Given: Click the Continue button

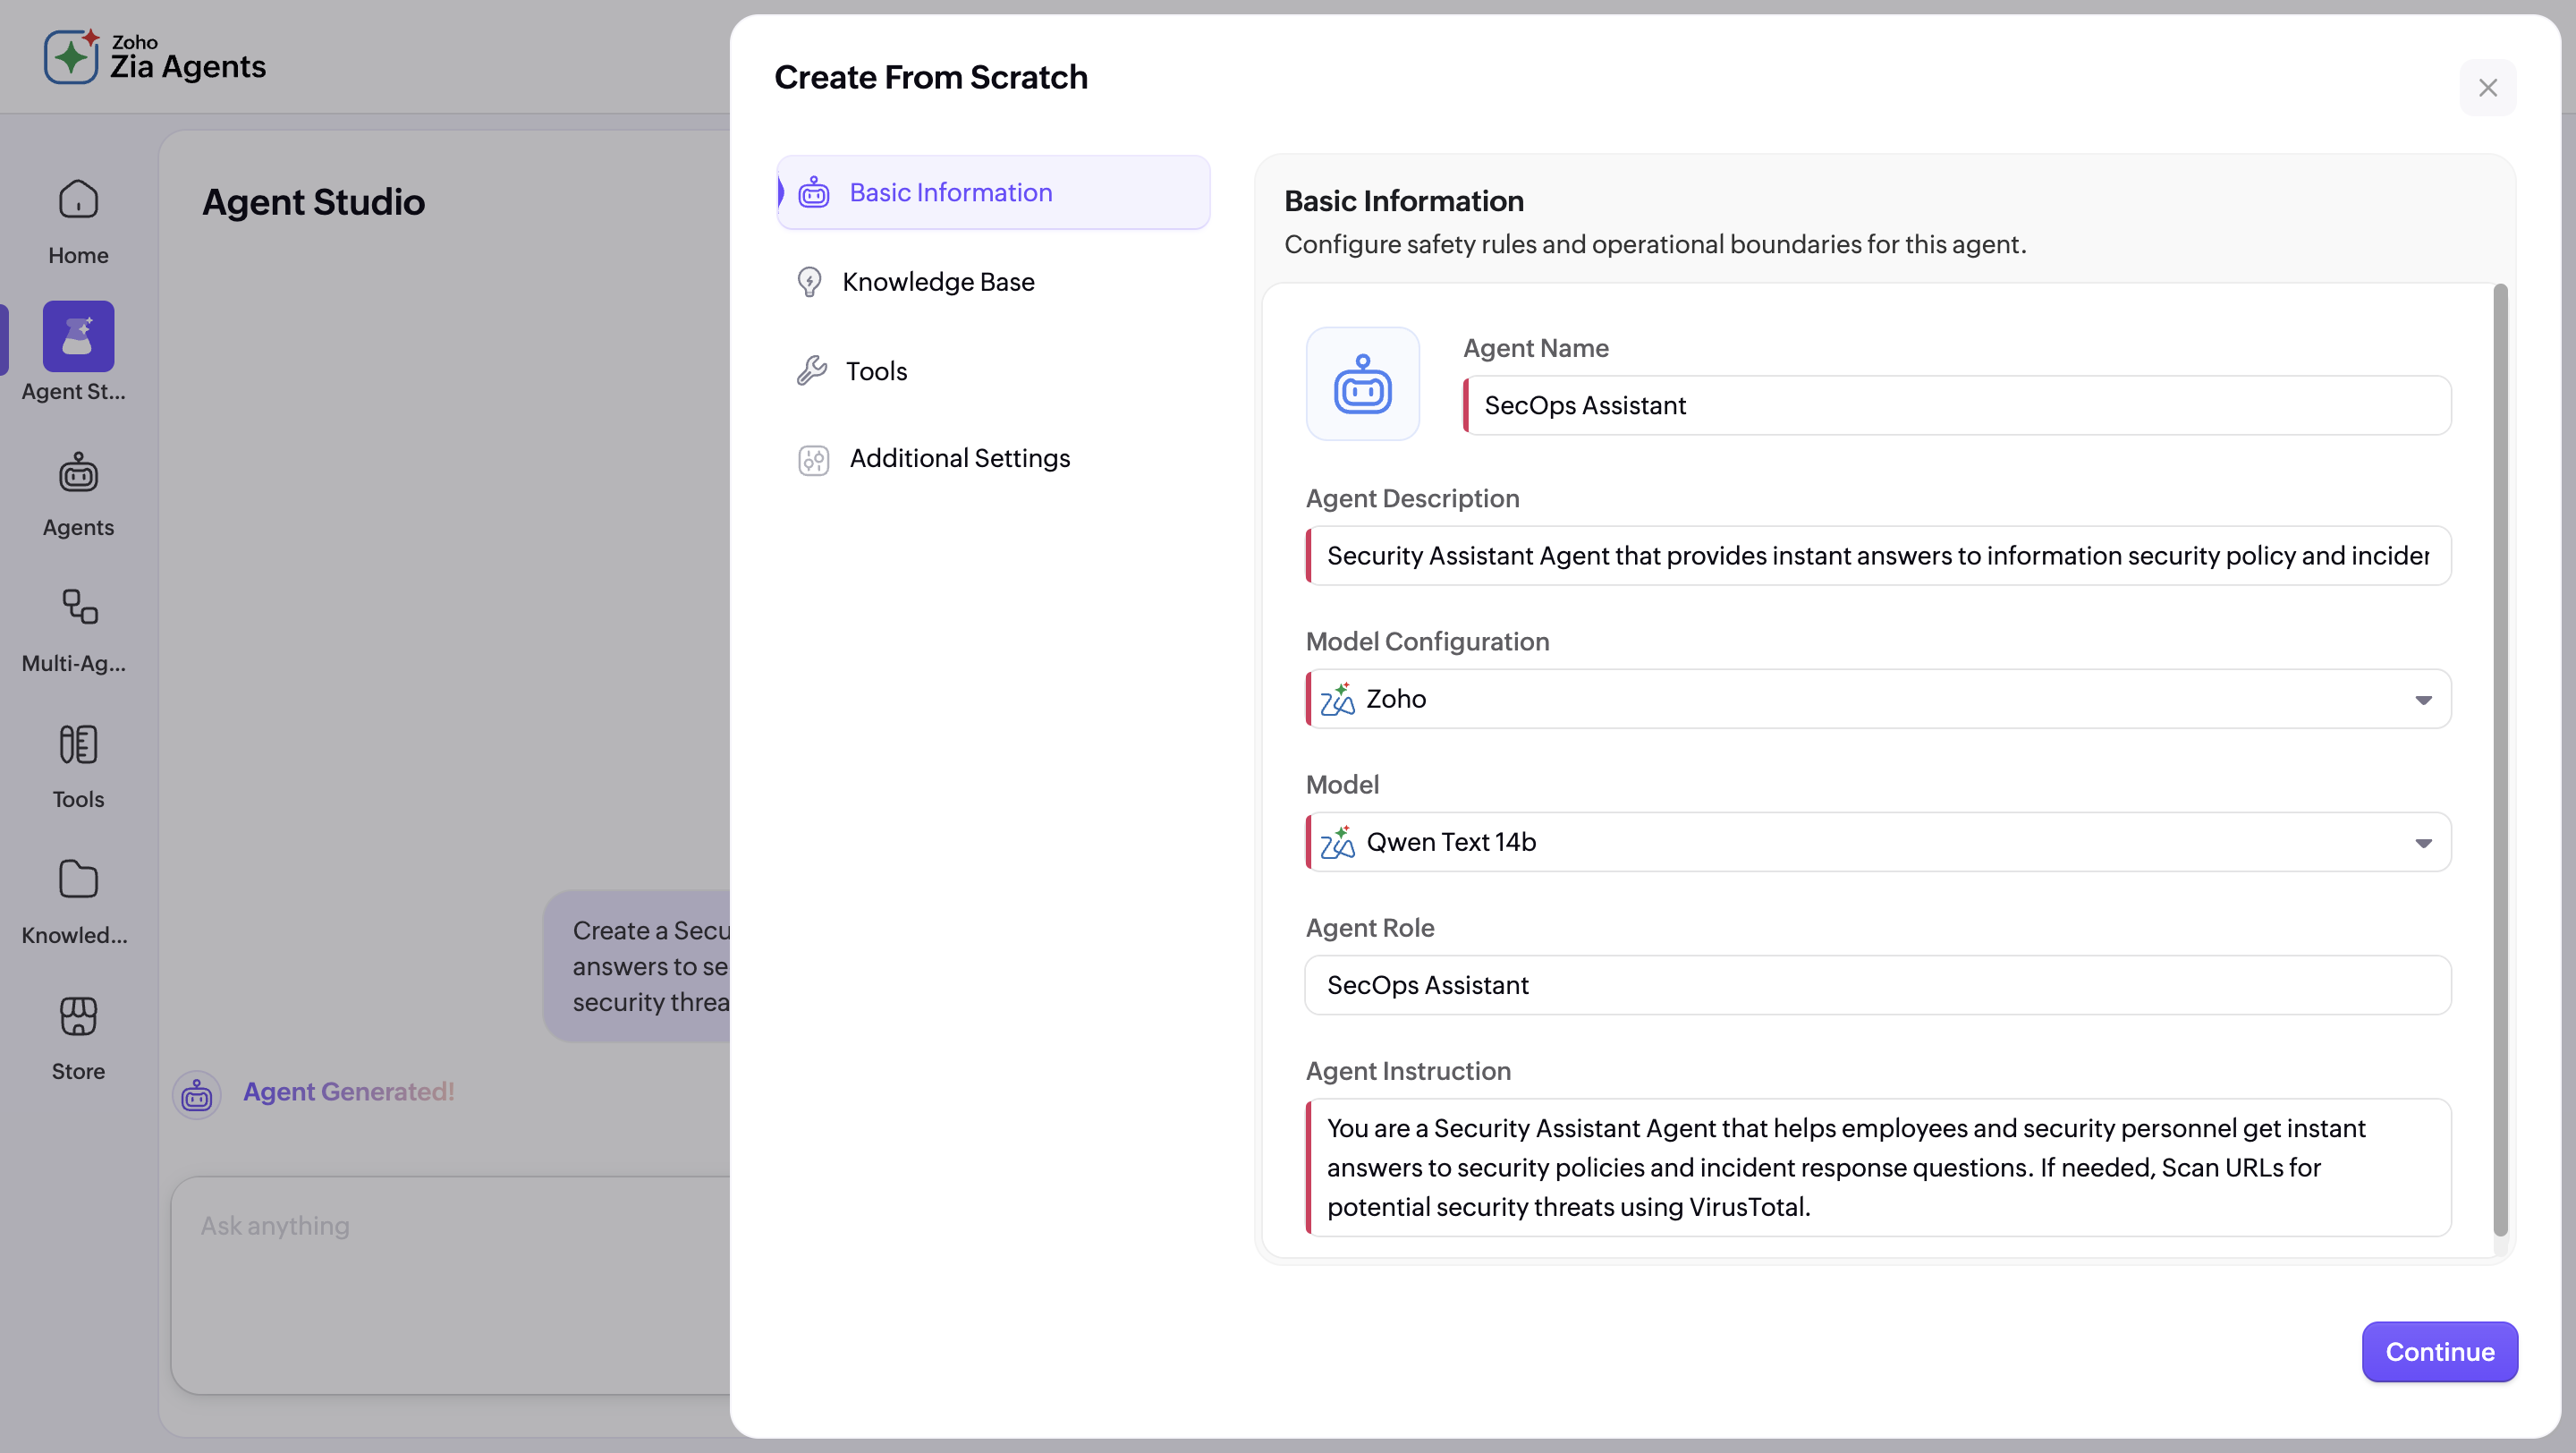Looking at the screenshot, I should pyautogui.click(x=2439, y=1352).
